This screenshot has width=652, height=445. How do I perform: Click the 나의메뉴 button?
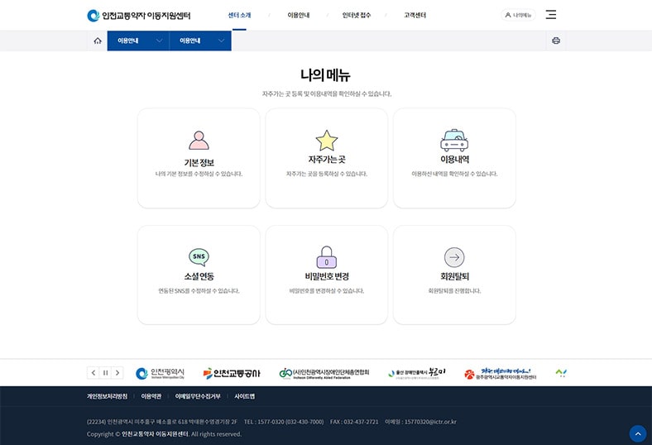click(519, 15)
